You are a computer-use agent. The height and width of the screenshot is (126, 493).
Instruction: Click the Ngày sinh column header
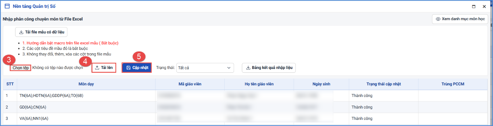321,84
